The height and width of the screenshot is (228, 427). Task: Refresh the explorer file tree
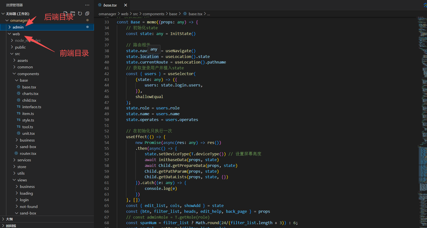pyautogui.click(x=80, y=13)
